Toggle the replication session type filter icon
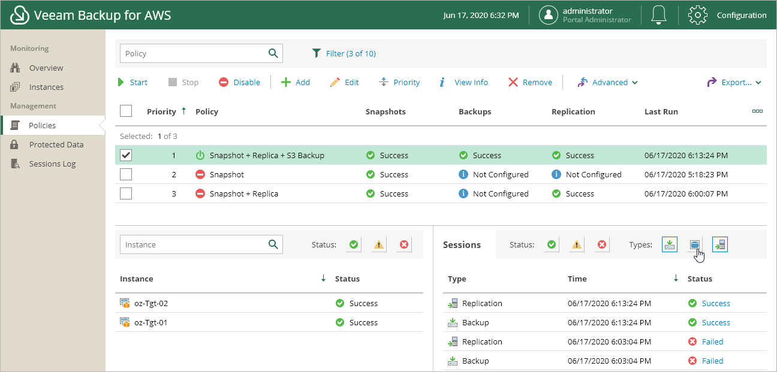This screenshot has height=372, width=777. coord(720,244)
